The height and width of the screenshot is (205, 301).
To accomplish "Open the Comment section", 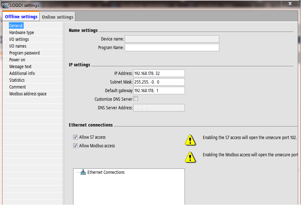I will pos(18,87).
